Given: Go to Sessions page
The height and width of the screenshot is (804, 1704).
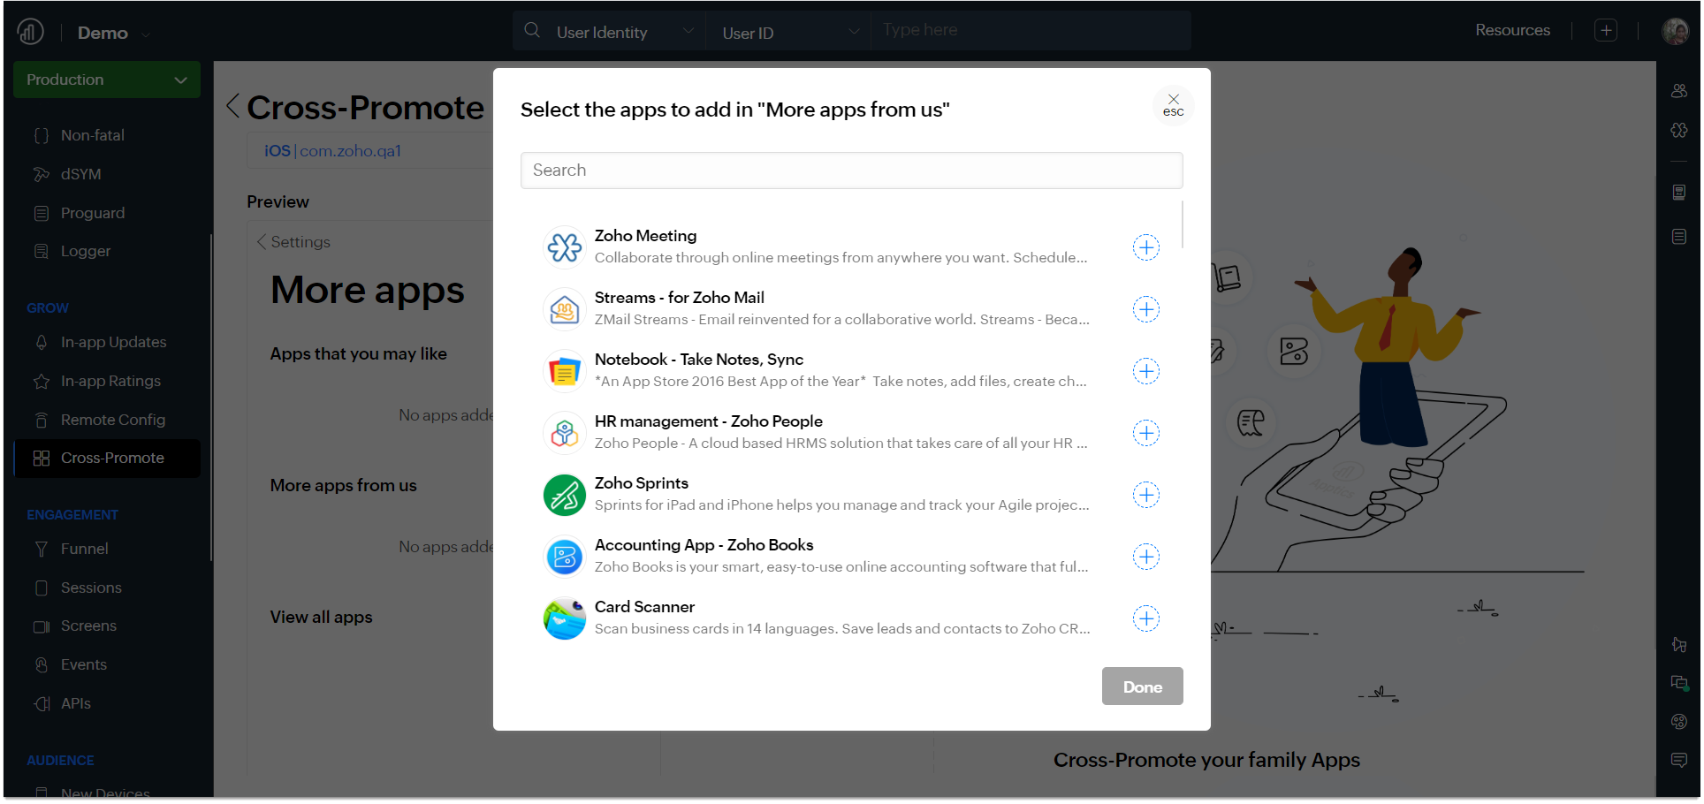Looking at the screenshot, I should (91, 588).
